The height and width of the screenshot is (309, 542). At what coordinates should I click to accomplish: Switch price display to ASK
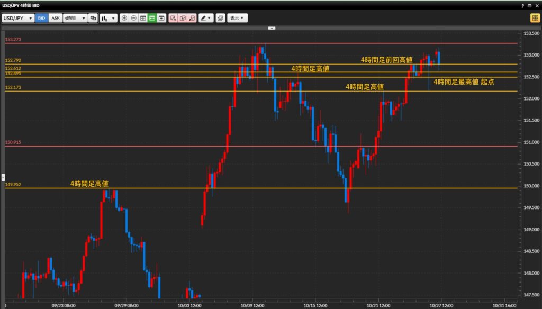coord(55,18)
